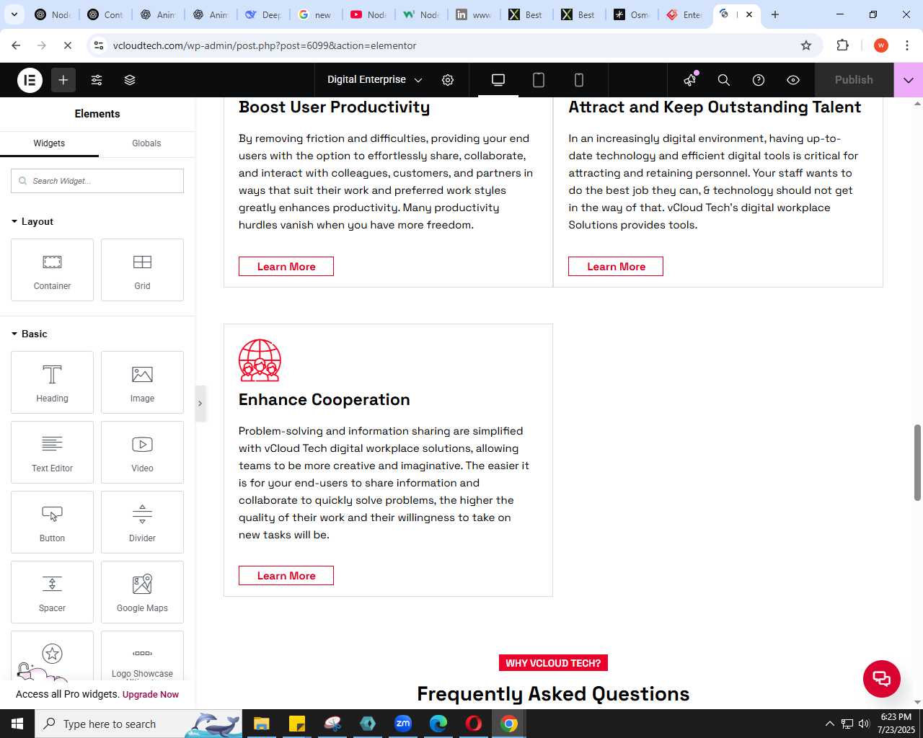Go back to the previous page
923x738 pixels.
tap(16, 45)
